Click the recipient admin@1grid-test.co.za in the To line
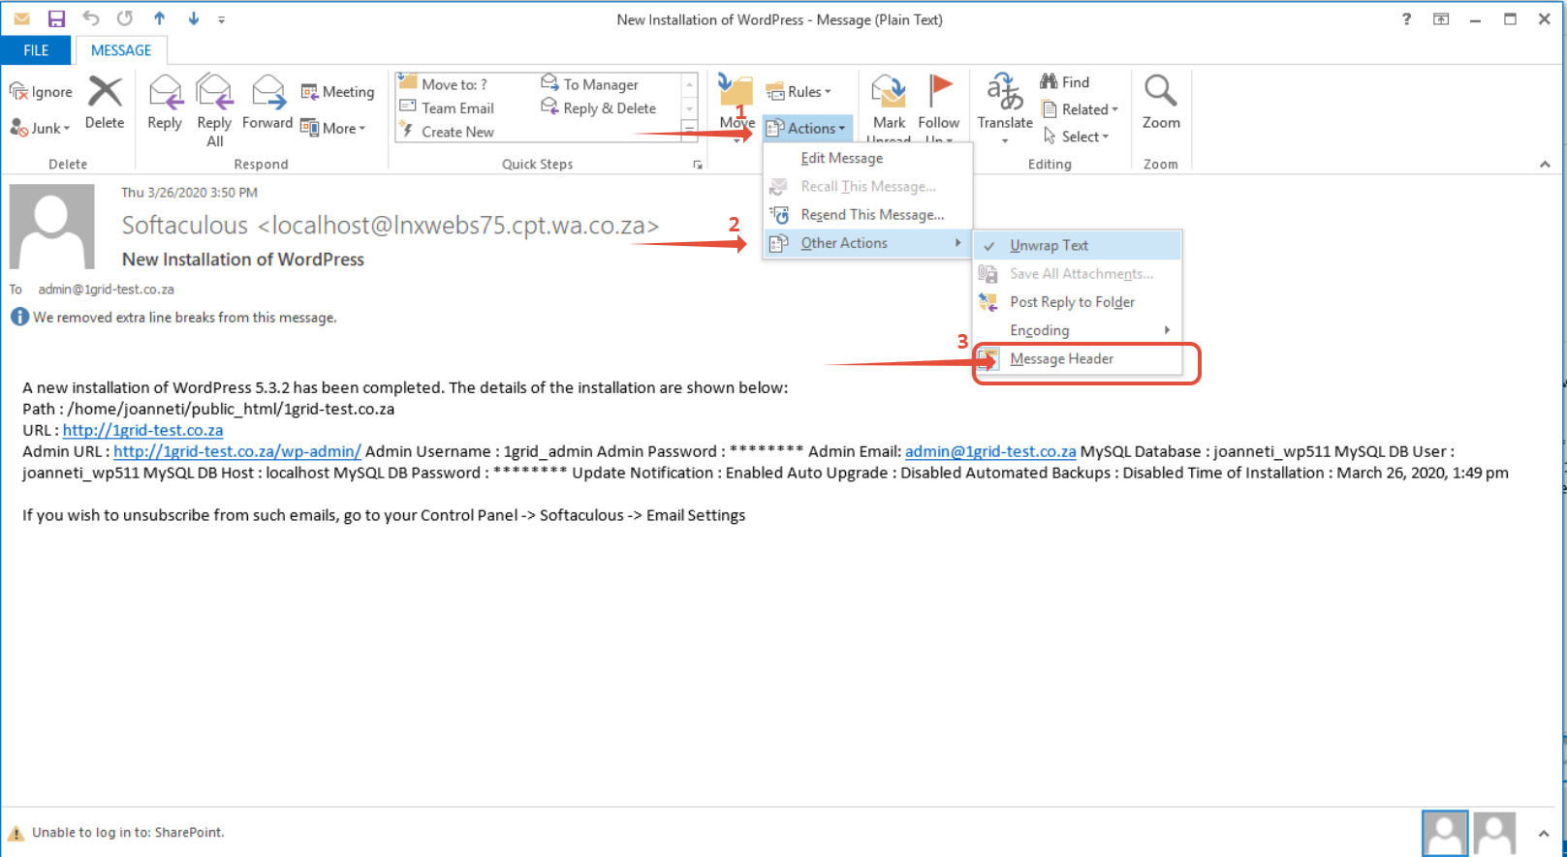 (x=107, y=289)
